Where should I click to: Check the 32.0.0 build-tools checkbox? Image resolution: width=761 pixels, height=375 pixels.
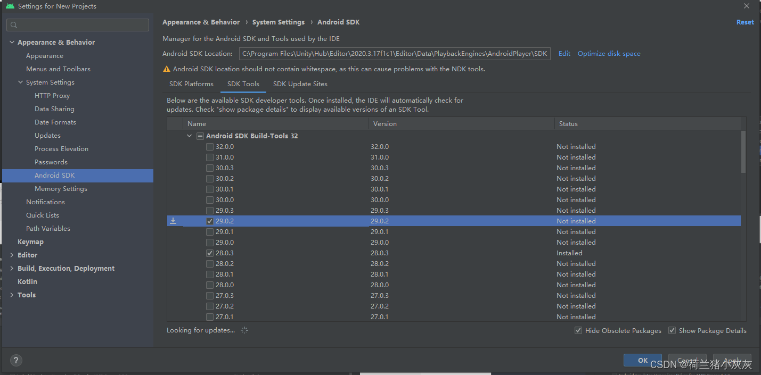click(210, 147)
